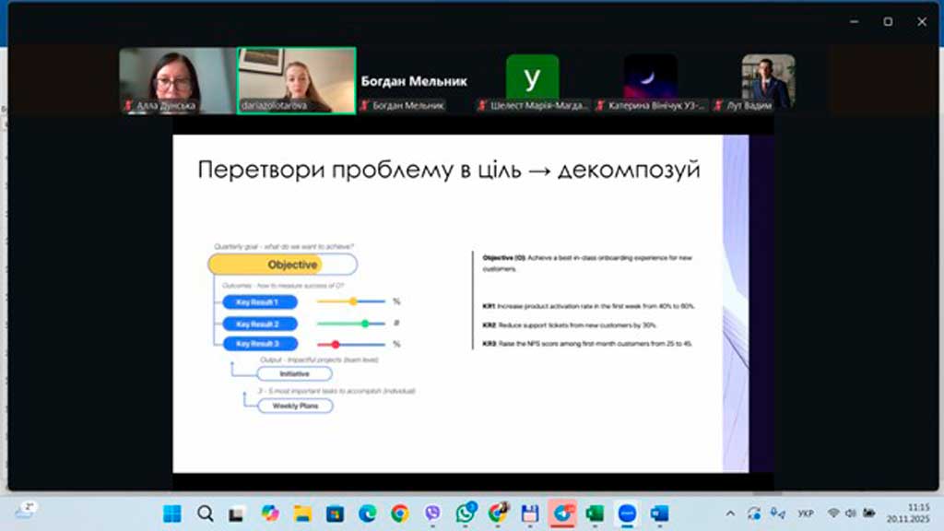
Task: Select dariazolotarova's active speaker video tile
Action: tap(296, 80)
